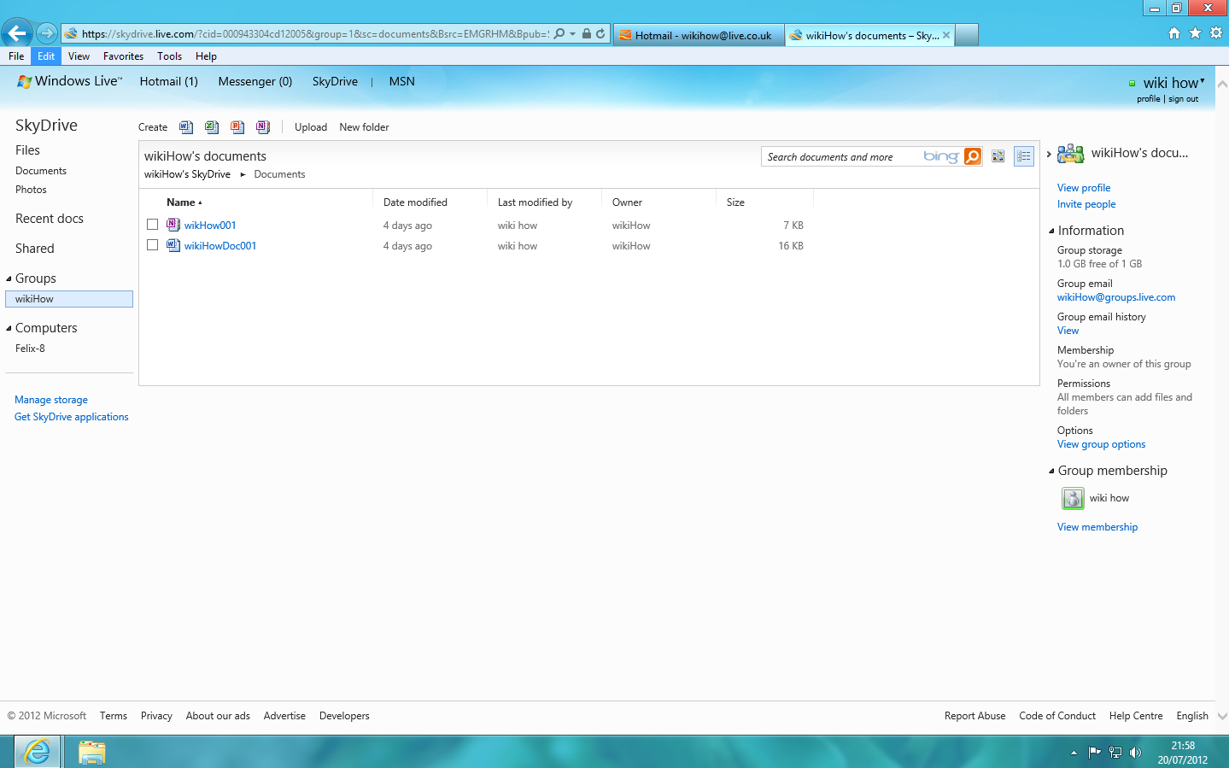Click the Action Center flag icon
The image size is (1229, 768).
1094,753
